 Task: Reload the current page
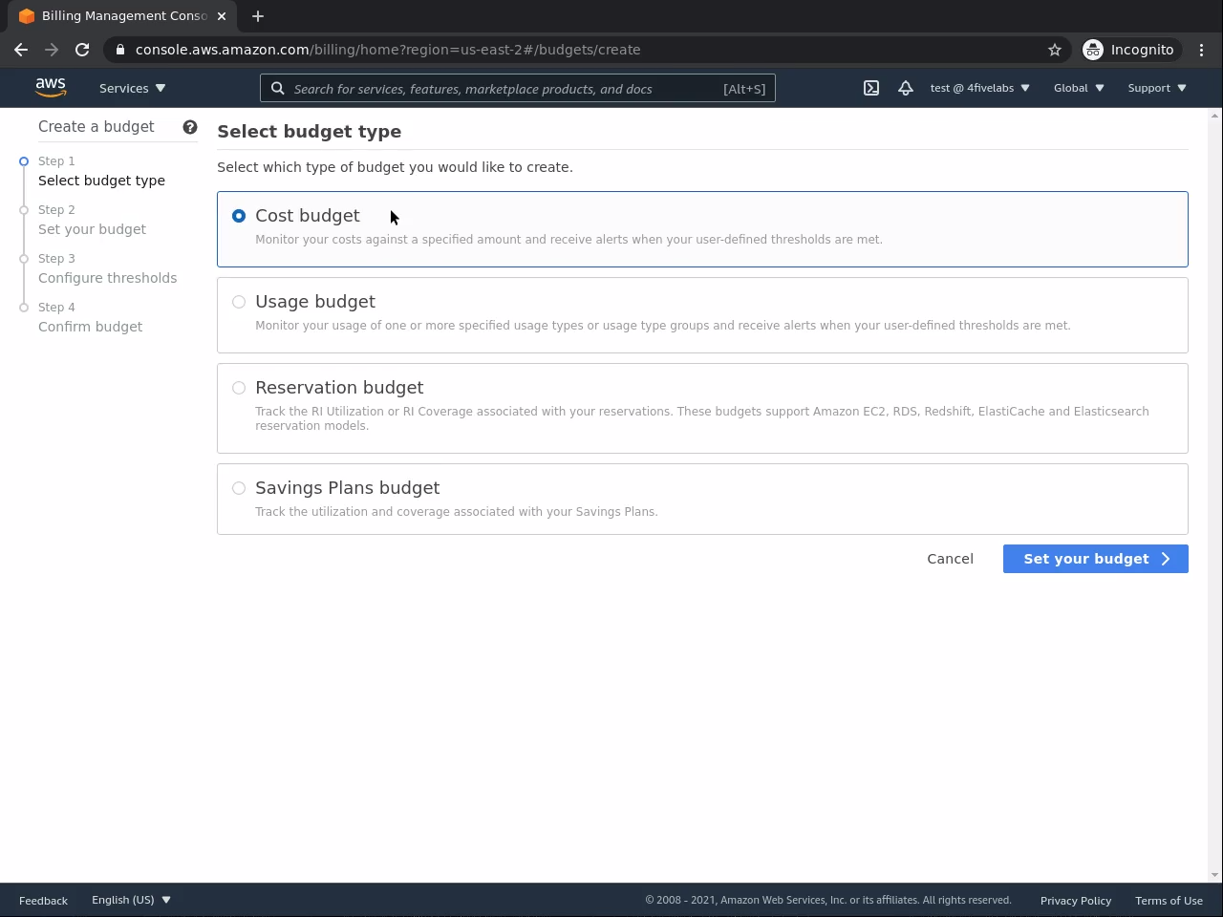[82, 50]
